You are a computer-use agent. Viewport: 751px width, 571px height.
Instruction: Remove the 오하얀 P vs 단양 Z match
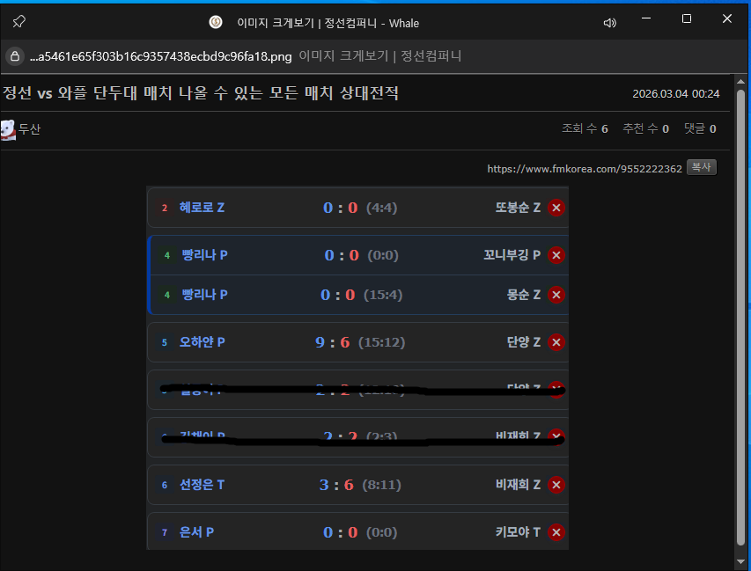556,342
